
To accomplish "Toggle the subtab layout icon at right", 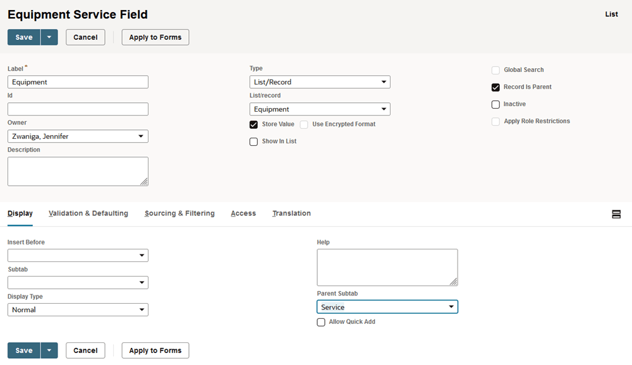I will [x=616, y=214].
